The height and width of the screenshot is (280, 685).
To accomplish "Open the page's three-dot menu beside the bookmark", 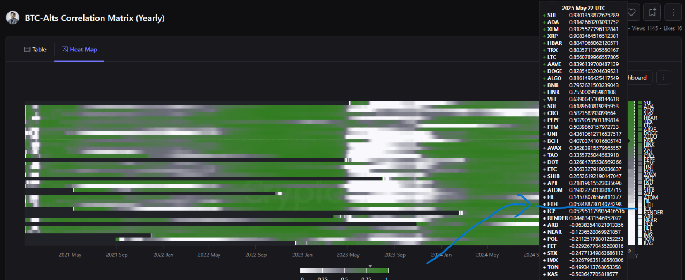I will [672, 12].
